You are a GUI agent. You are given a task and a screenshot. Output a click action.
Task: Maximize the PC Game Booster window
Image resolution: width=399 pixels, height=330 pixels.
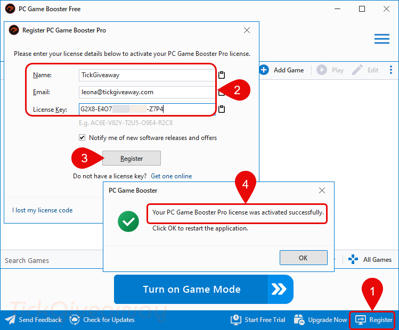coord(362,9)
